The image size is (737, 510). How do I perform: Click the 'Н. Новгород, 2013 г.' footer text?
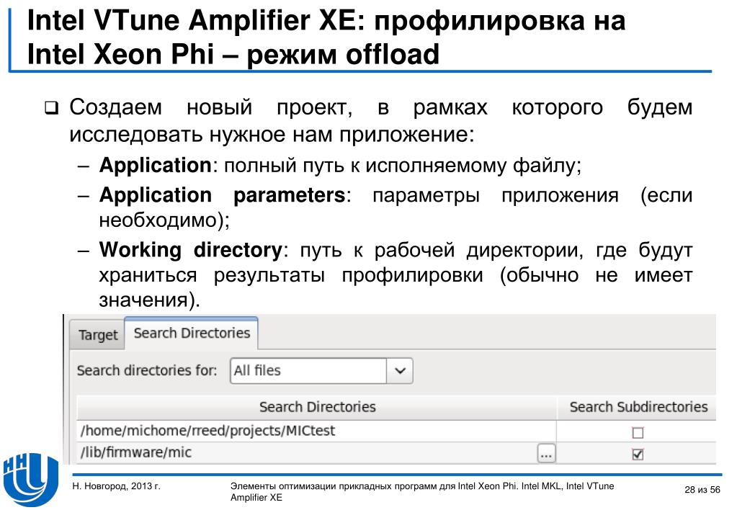tap(117, 486)
